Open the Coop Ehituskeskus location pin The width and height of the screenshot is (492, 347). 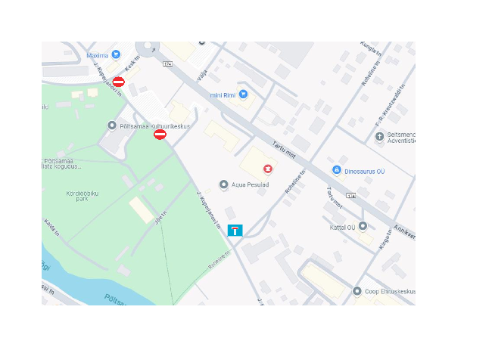(357, 291)
